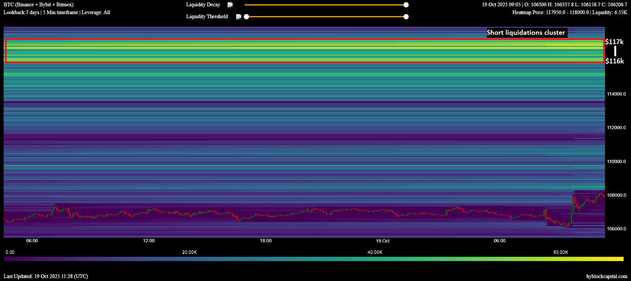Click the Liquidity Decay info icon
The height and width of the screenshot is (281, 631).
230,5
